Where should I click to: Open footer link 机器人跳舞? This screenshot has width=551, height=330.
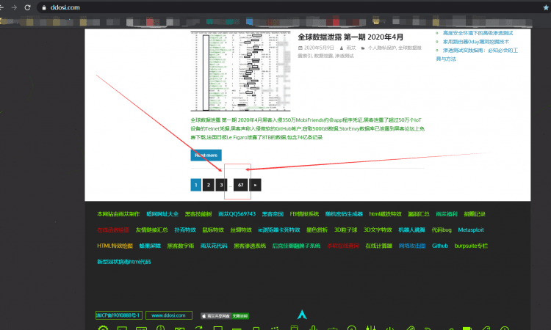(x=412, y=230)
